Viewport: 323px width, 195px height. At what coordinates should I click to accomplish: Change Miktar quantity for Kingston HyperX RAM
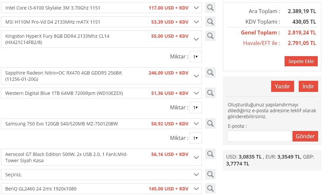(x=196, y=56)
